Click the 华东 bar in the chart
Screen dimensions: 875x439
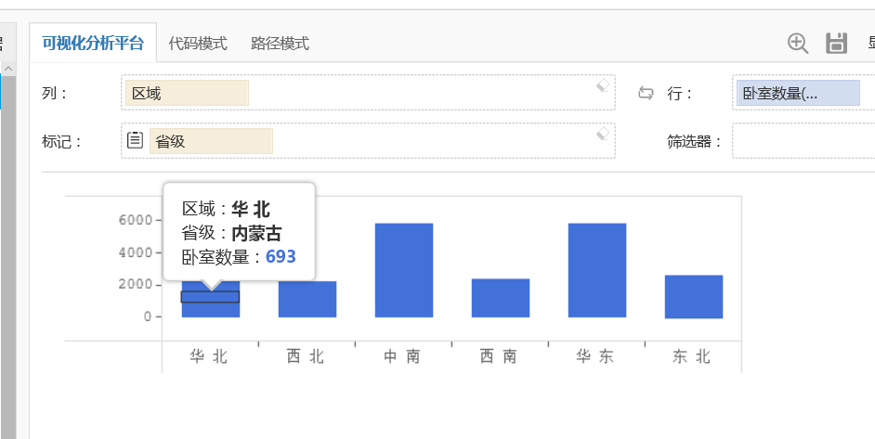pyautogui.click(x=596, y=270)
